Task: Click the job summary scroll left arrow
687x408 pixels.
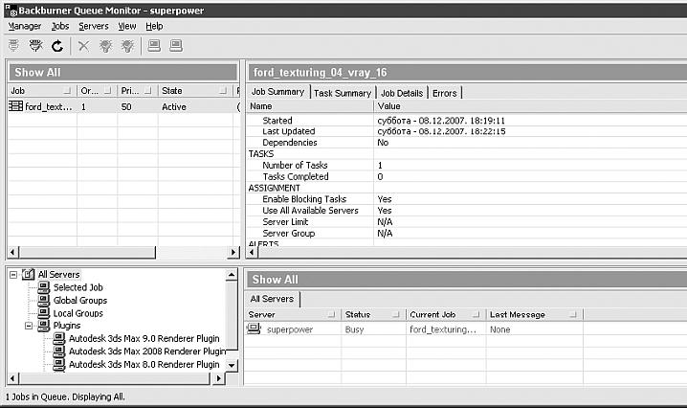Action: pos(251,252)
